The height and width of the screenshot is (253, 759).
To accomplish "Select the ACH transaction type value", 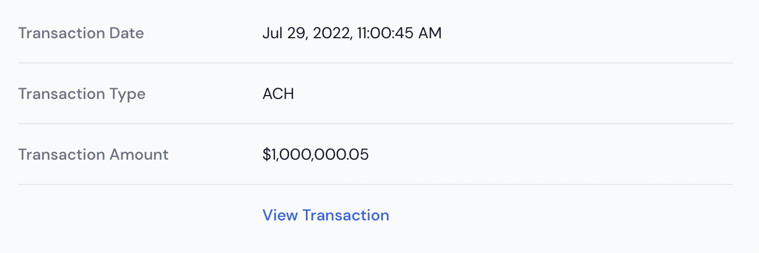I will click(x=278, y=94).
